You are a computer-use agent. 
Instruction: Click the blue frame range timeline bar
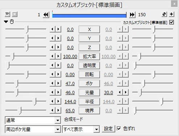tap(89, 16)
